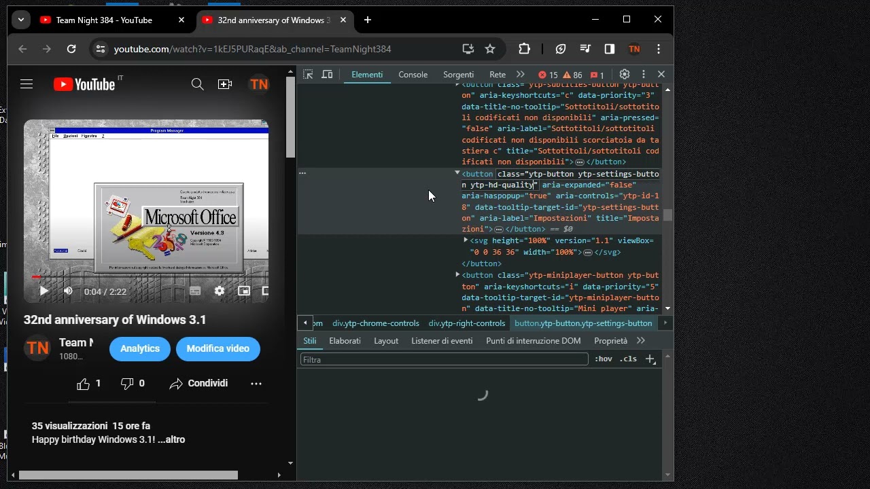Open more actions ellipsis below video

tap(256, 384)
